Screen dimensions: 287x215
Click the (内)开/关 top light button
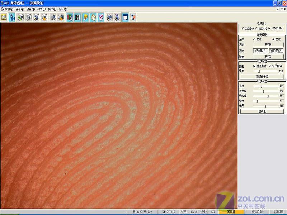(261, 51)
